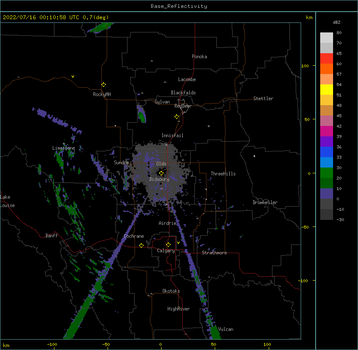Screen dimensions: 358x350
Task: Click the Drumheller town label
Action: pyautogui.click(x=265, y=202)
